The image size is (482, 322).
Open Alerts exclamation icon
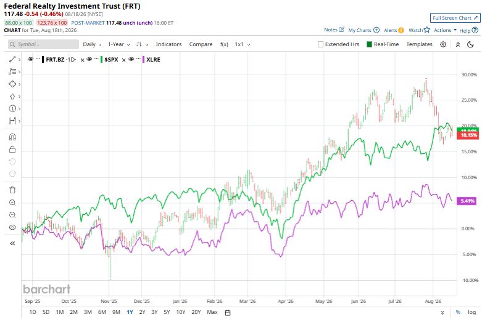401,30
